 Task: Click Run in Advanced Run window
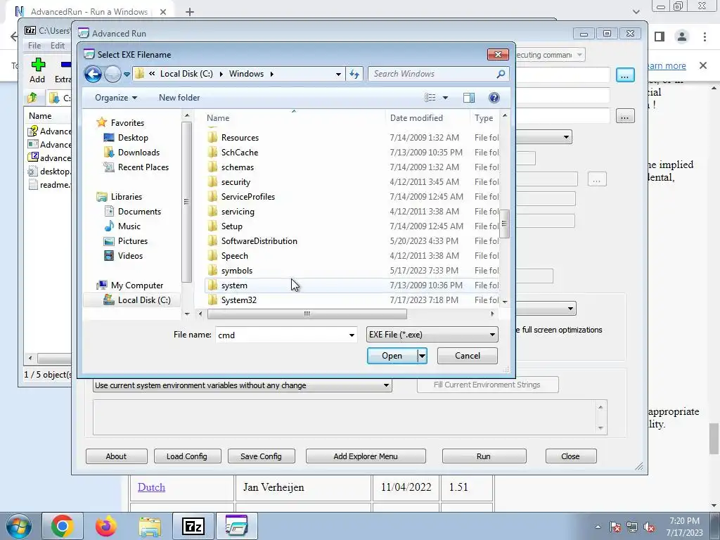484,456
